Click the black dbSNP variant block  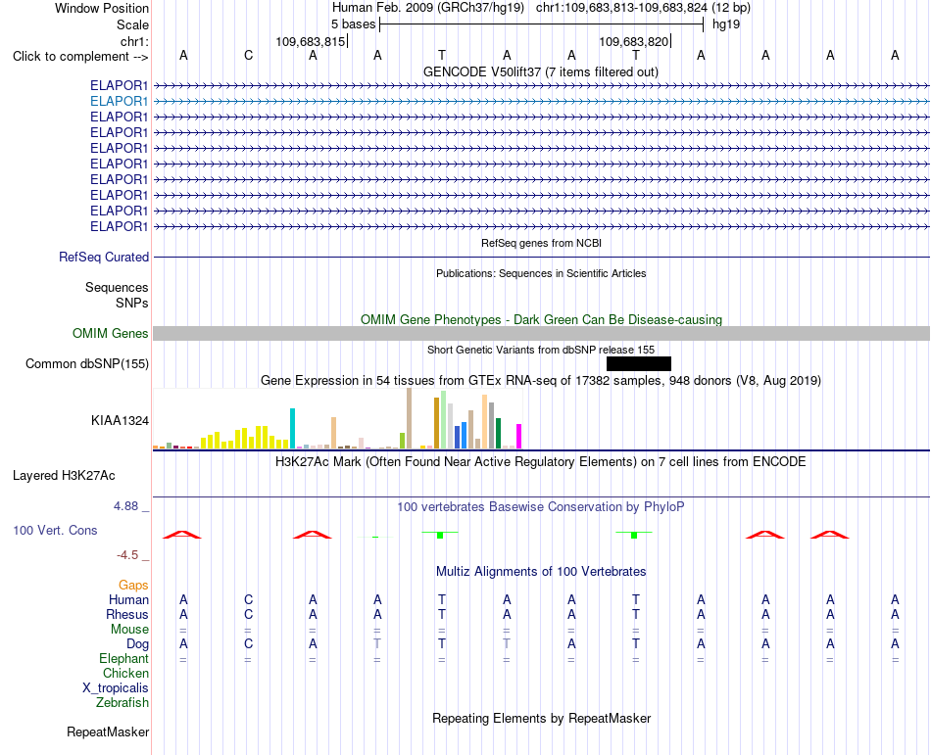639,363
